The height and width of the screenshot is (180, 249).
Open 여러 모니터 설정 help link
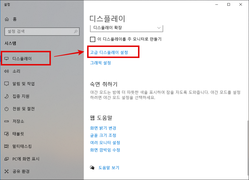tap(105, 143)
